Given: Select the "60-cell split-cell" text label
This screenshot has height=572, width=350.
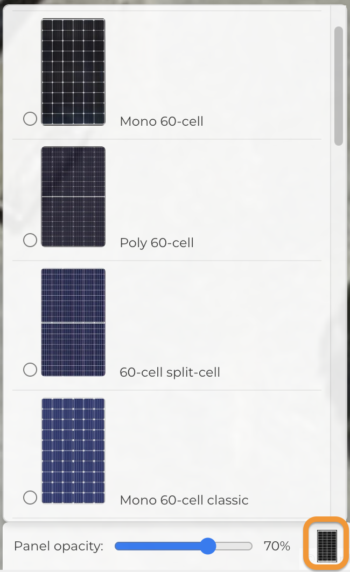Looking at the screenshot, I should 170,372.
